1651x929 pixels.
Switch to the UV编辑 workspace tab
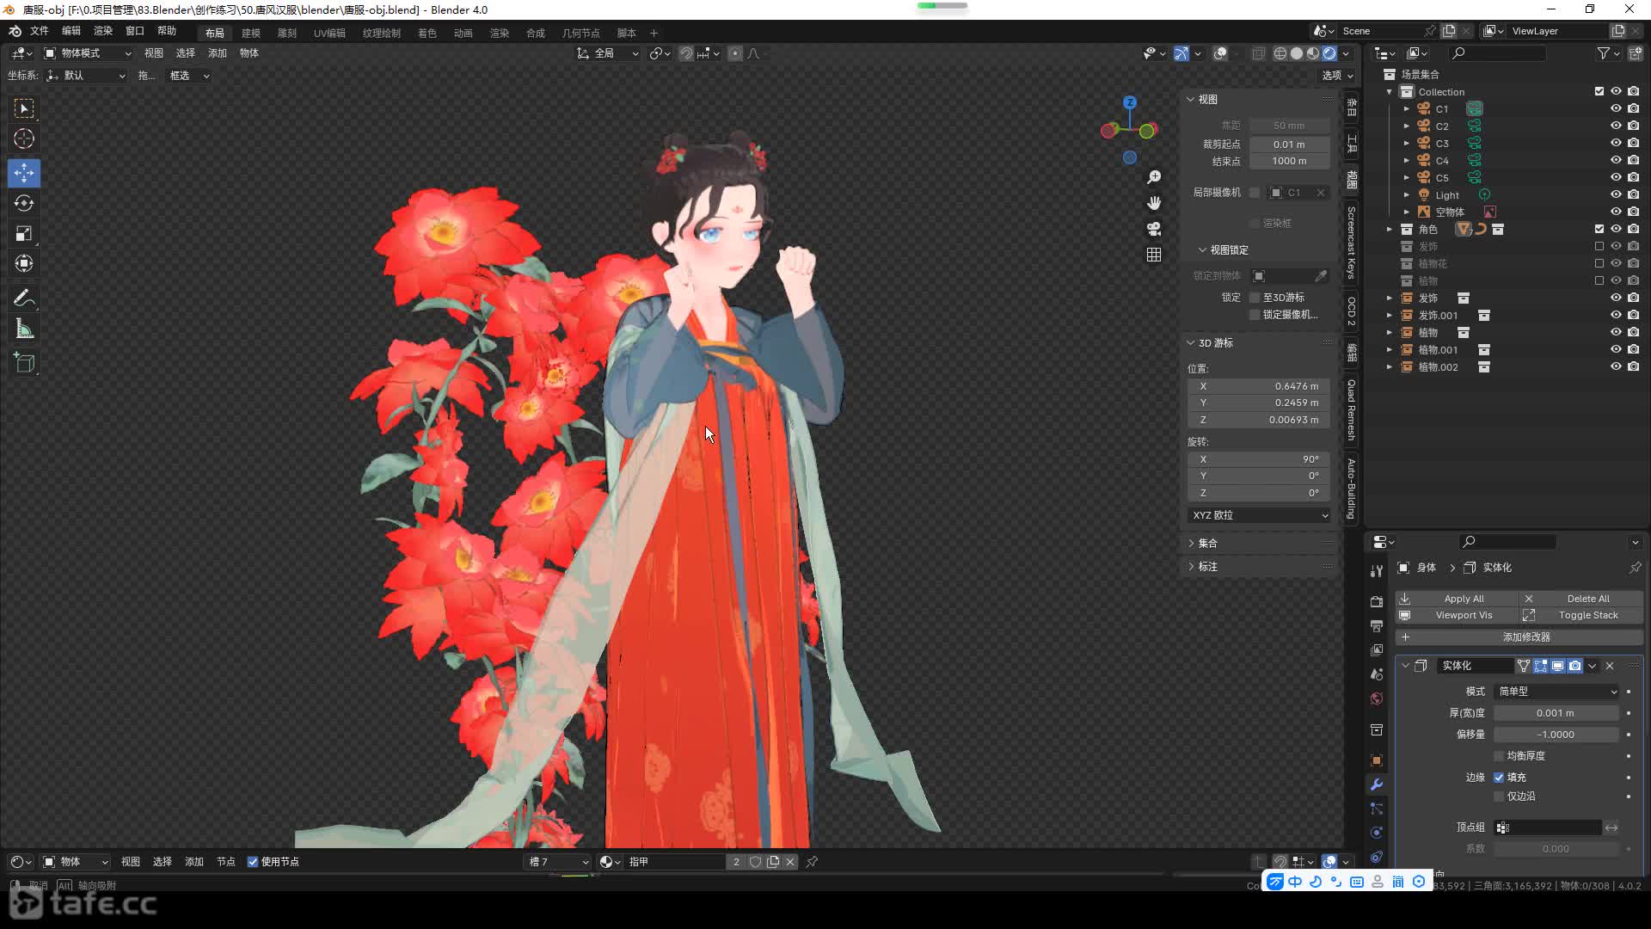point(329,33)
